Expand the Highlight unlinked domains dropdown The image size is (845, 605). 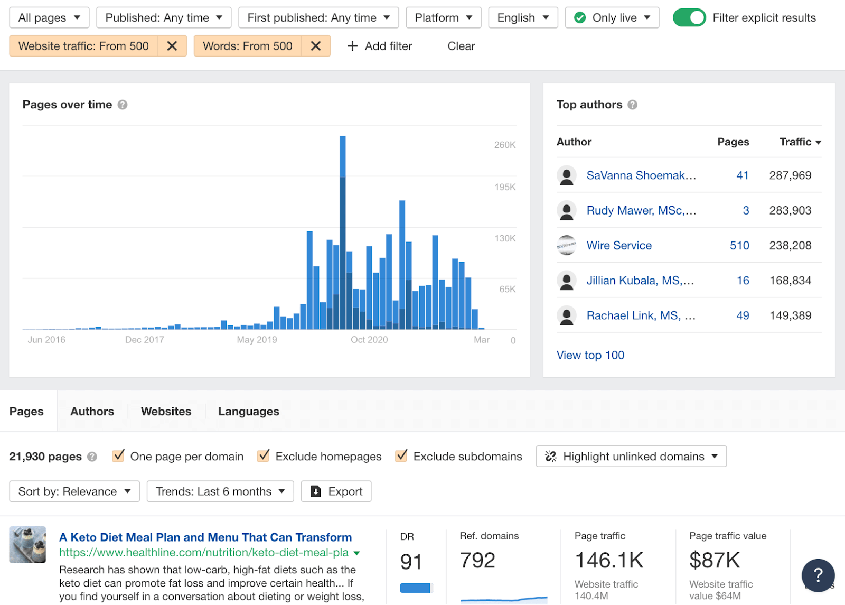coord(631,457)
